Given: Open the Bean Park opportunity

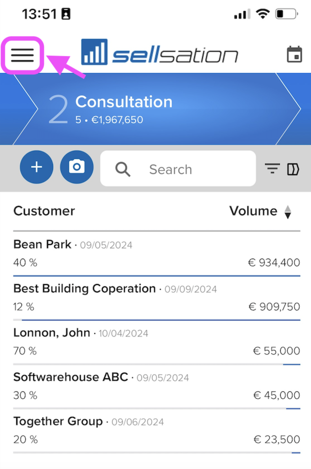Looking at the screenshot, I should pyautogui.click(x=157, y=254).
